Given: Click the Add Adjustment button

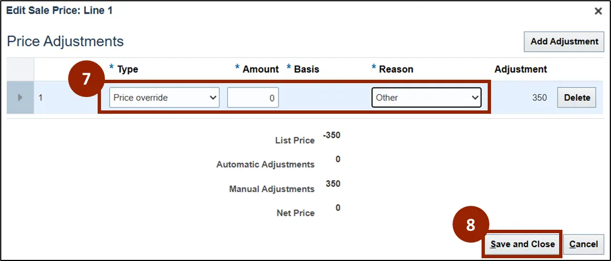Looking at the screenshot, I should pos(564,42).
